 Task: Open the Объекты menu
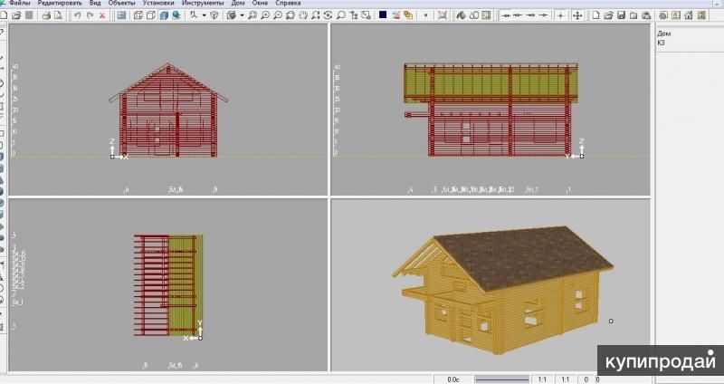click(x=121, y=3)
